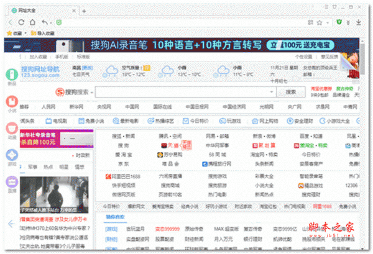
Task: Open the 个性设置 link
Action: (303, 57)
